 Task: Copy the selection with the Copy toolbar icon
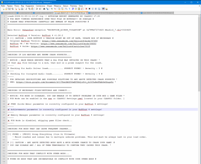[x=29, y=9]
